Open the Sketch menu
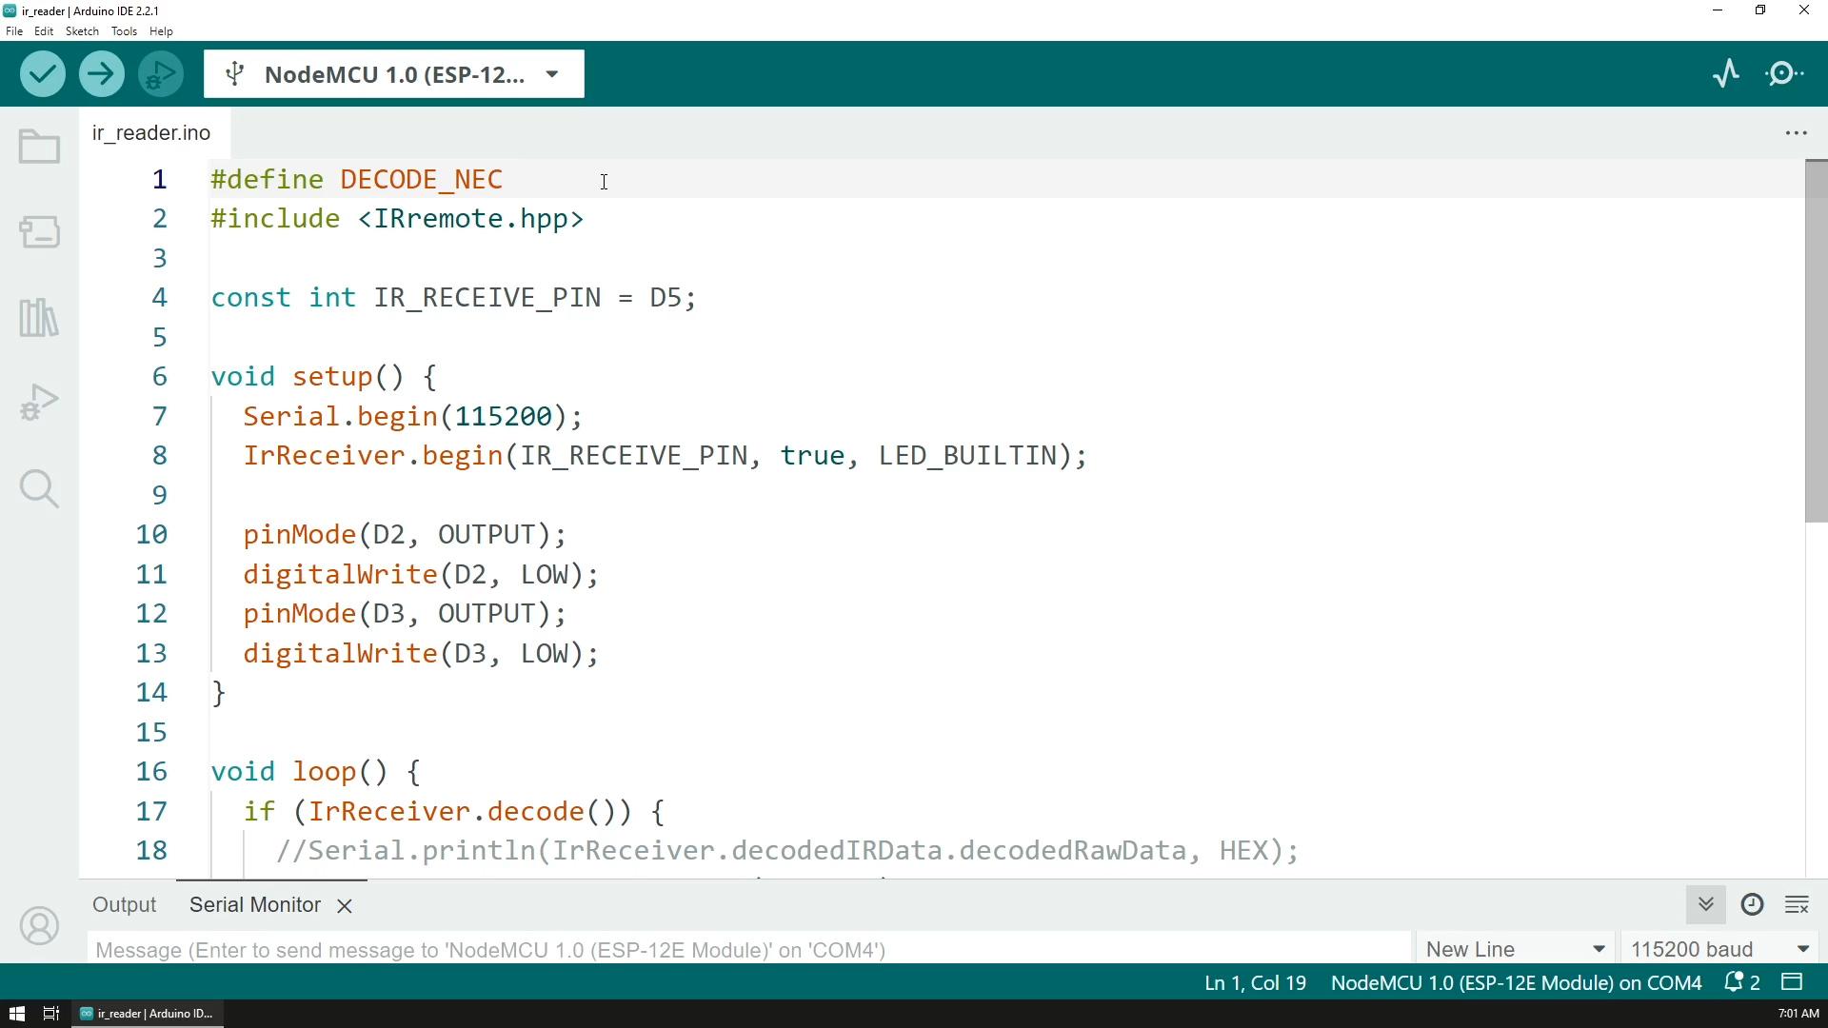This screenshot has width=1828, height=1028. [82, 31]
